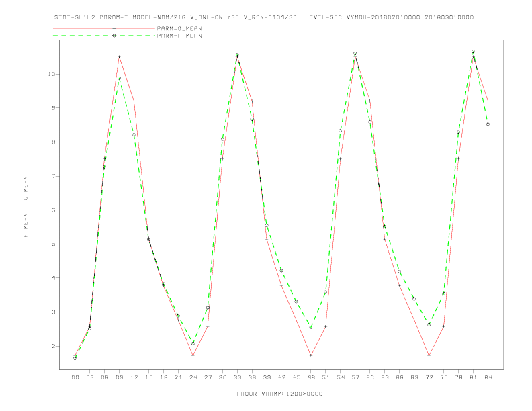This screenshot has width=532, height=411.
Task: Click the x-axis tick label 60
Action: tap(370, 377)
